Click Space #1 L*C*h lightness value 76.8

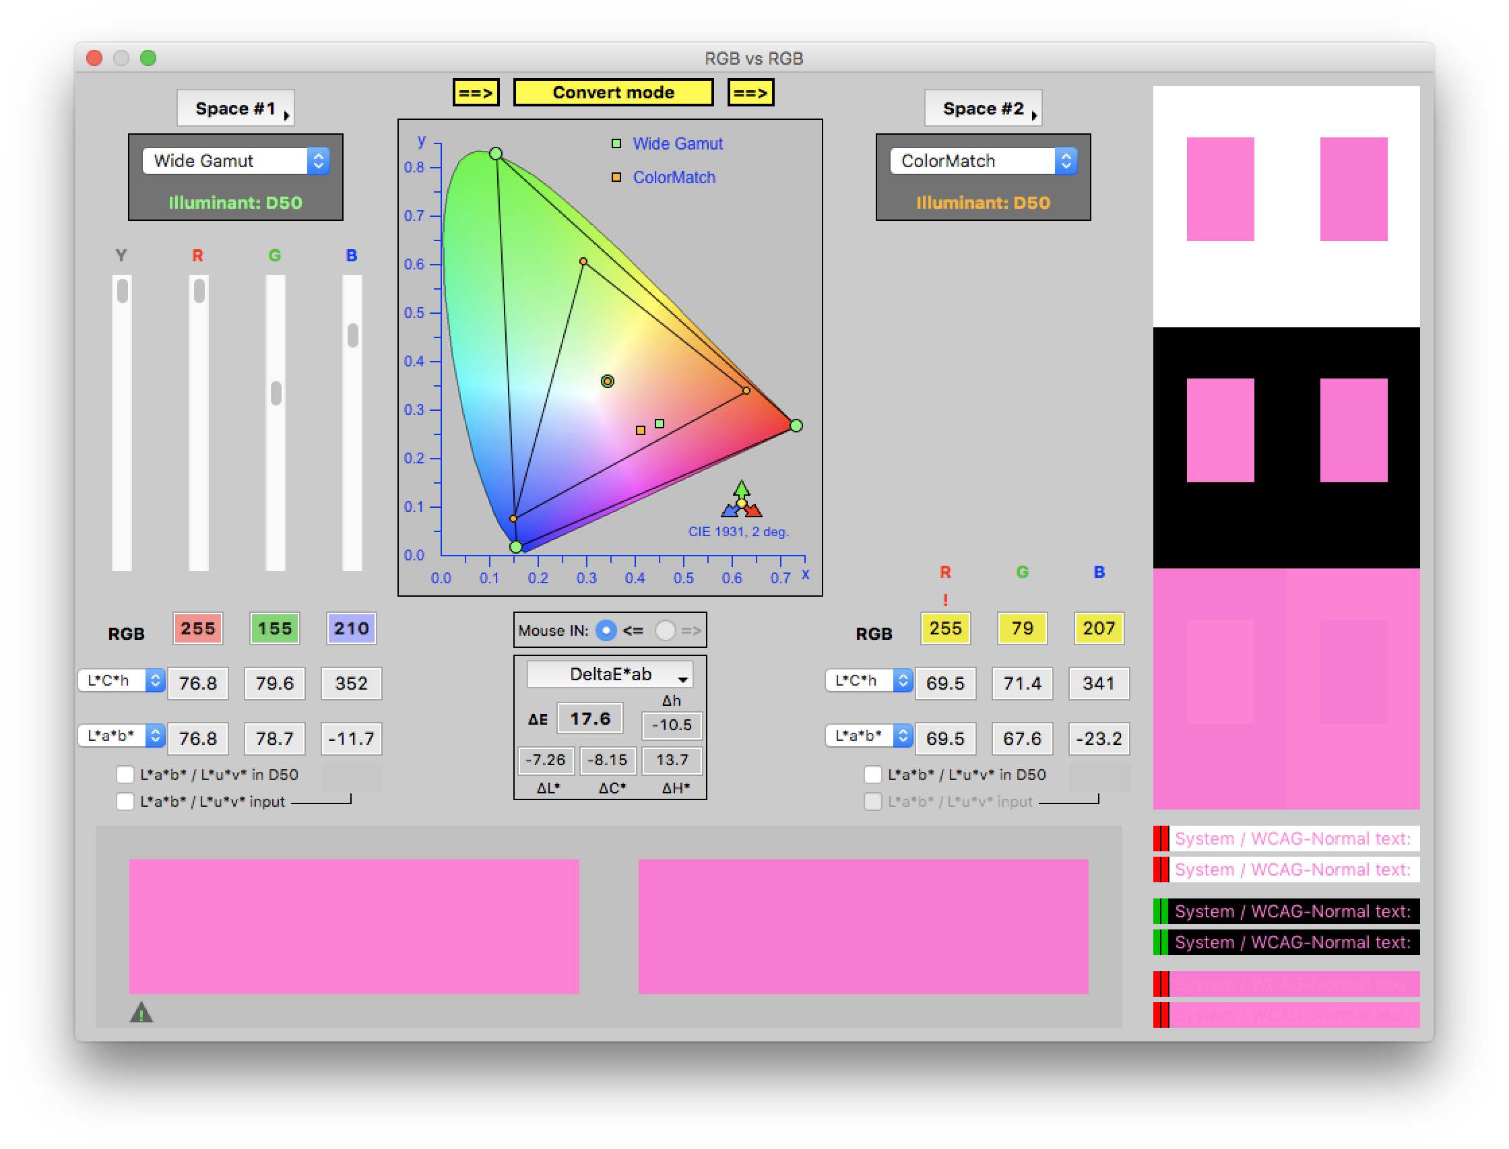point(197,683)
